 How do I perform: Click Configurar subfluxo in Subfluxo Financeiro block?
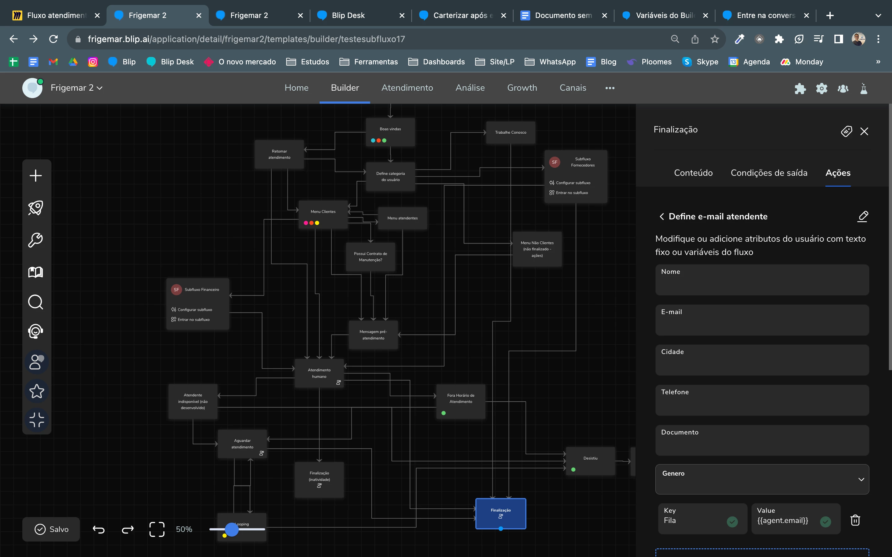click(194, 309)
